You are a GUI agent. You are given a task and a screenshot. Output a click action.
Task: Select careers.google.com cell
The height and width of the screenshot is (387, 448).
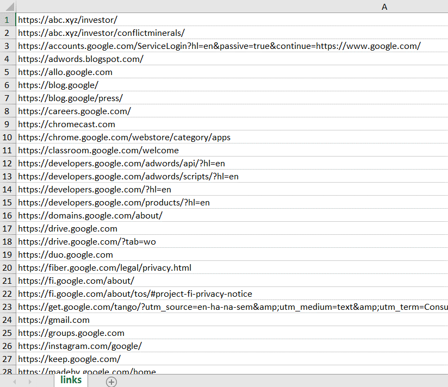pyautogui.click(x=232, y=111)
